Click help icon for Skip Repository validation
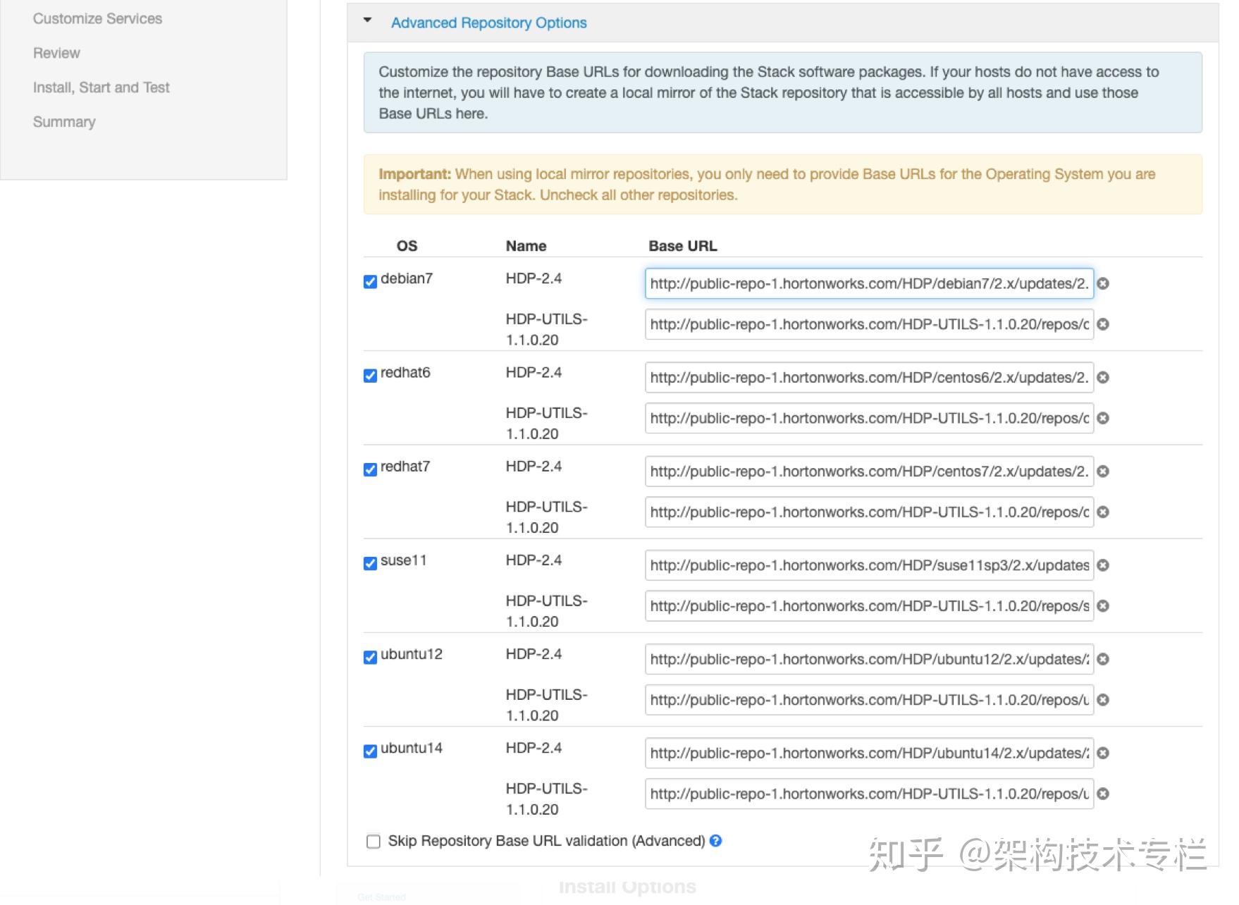 (x=715, y=841)
